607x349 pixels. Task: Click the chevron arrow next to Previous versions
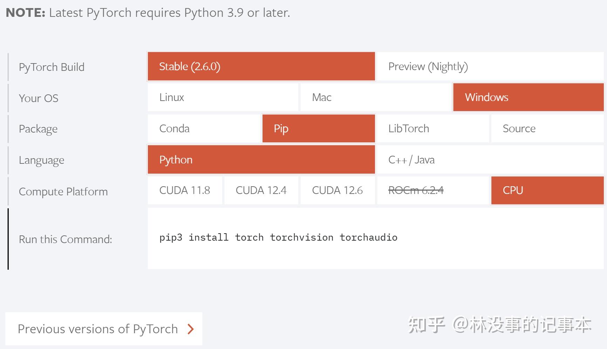tap(190, 329)
